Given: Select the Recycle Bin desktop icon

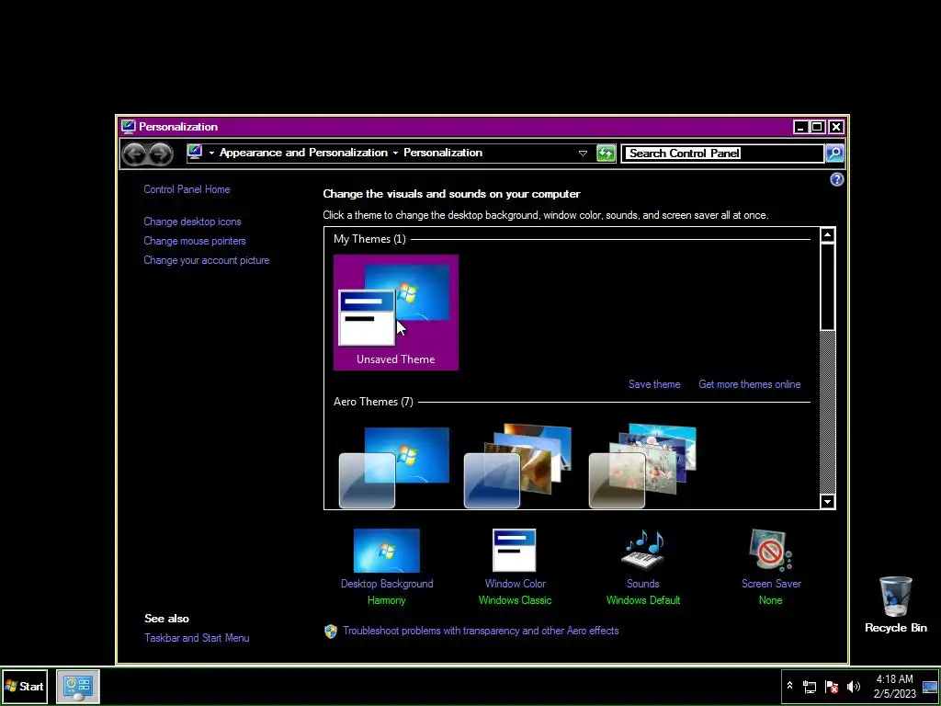Looking at the screenshot, I should click(x=895, y=605).
